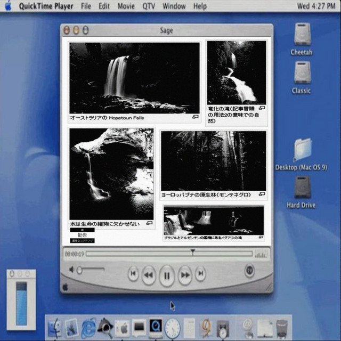Open the Apple menu

8,6
